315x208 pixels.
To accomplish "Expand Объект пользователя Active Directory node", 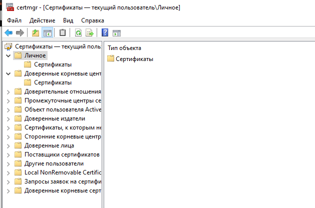I will click(8, 109).
